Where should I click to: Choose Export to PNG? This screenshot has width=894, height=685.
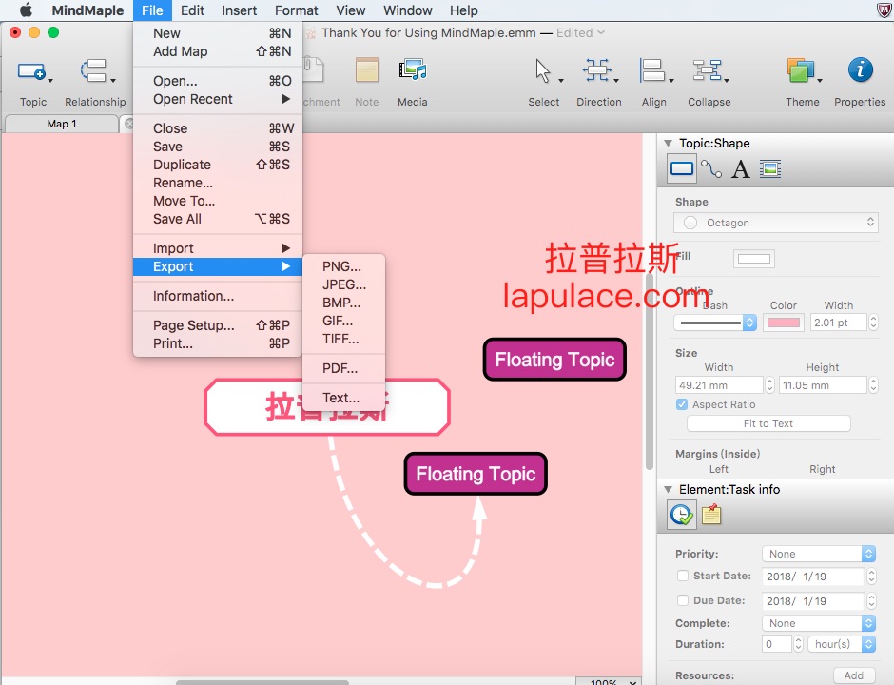point(343,266)
